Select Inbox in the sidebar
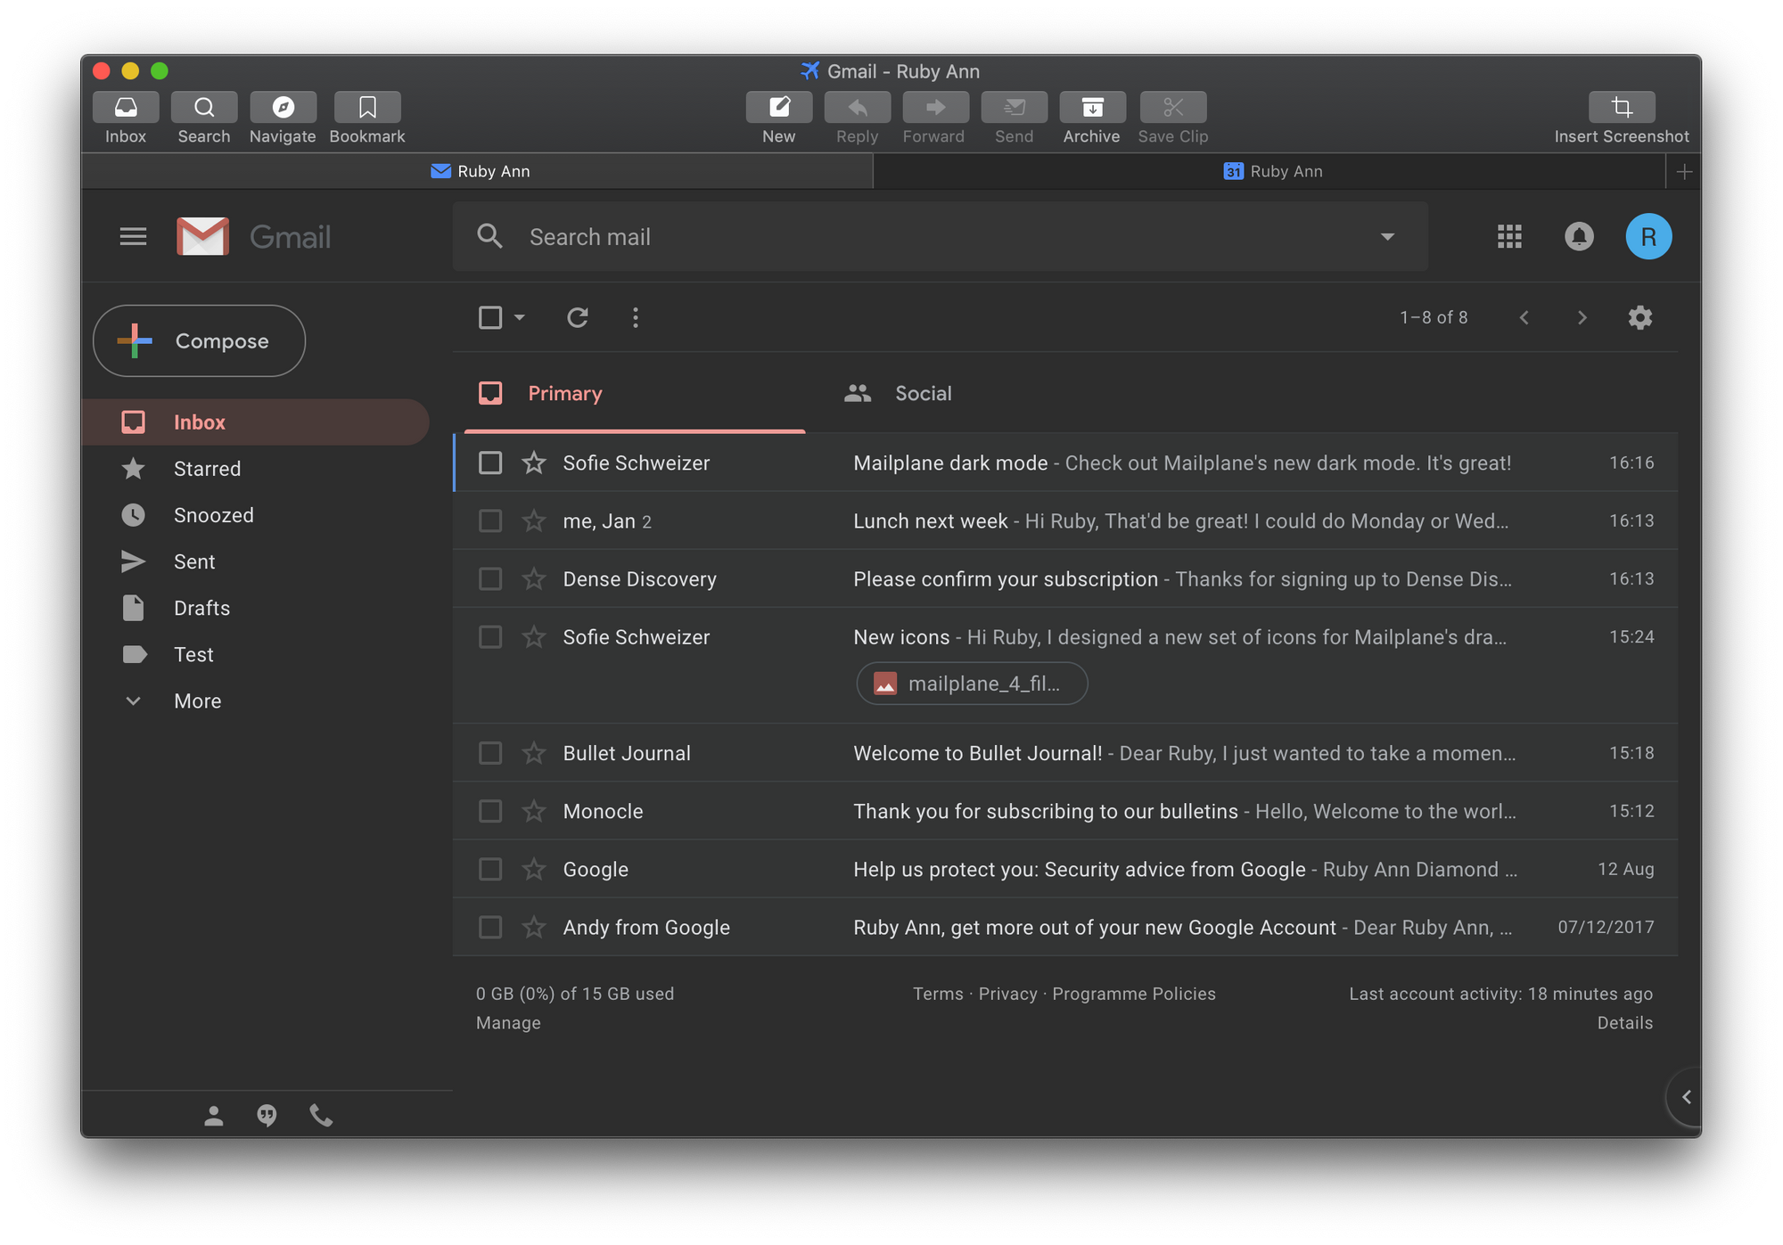1783x1245 pixels. click(x=257, y=422)
